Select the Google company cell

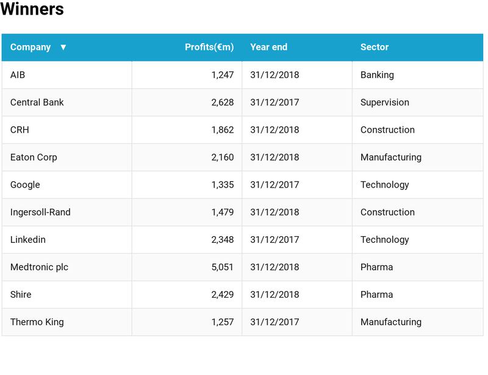25,184
